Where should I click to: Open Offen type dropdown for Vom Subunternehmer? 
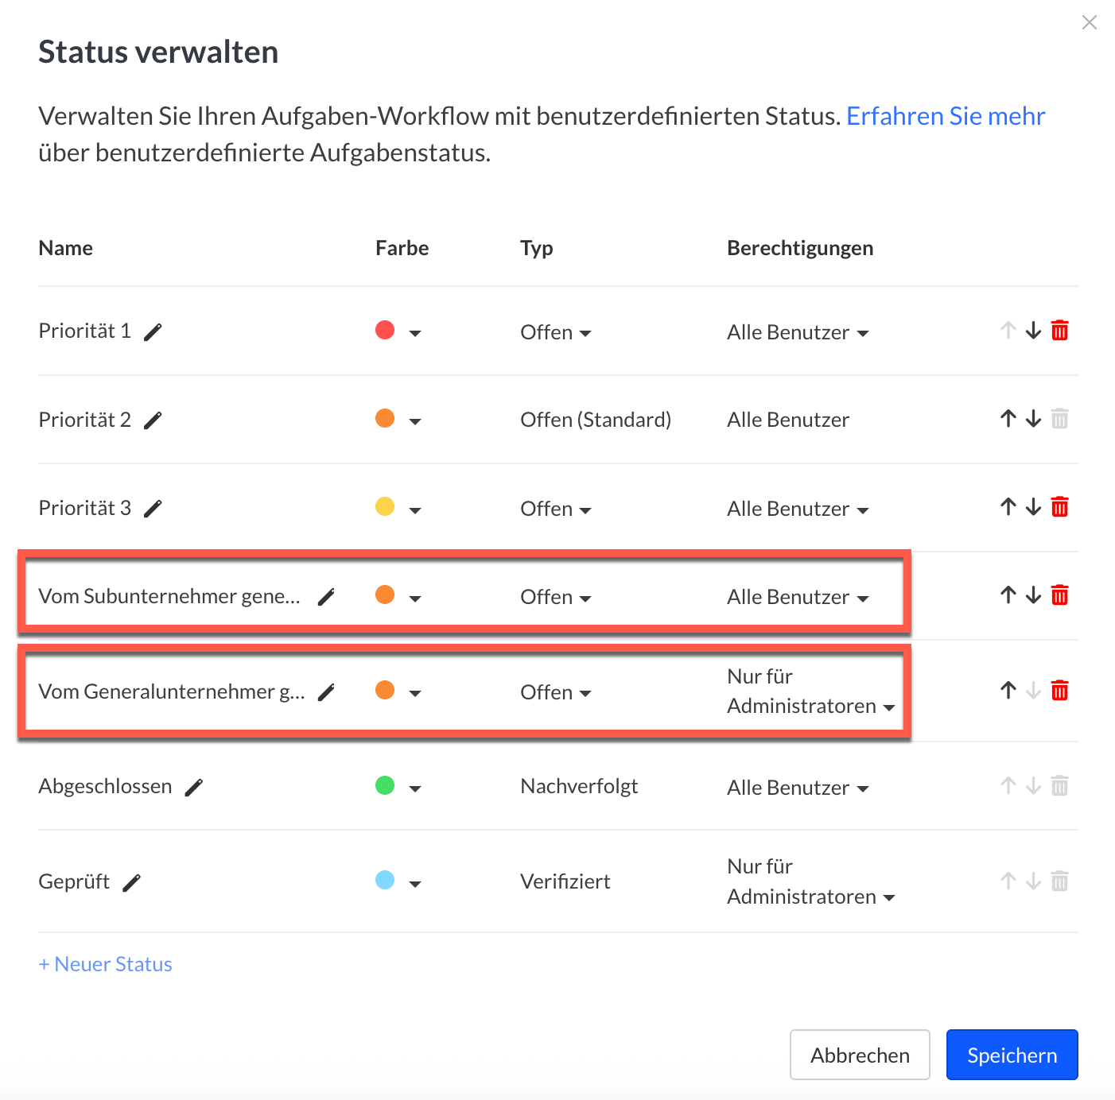click(x=556, y=598)
